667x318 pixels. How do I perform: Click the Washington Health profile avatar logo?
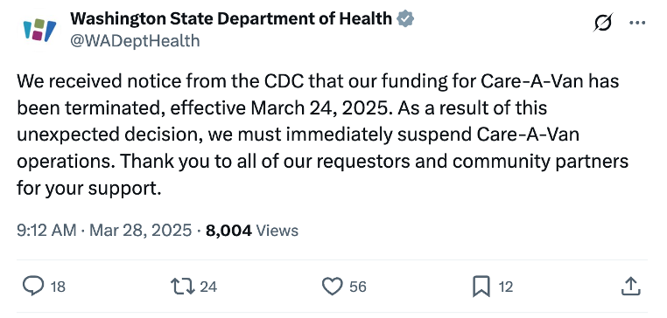point(39,31)
